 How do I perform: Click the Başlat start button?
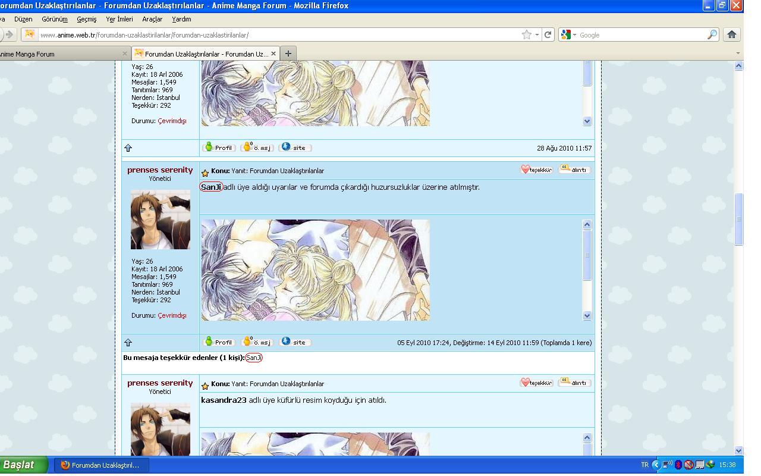24,465
